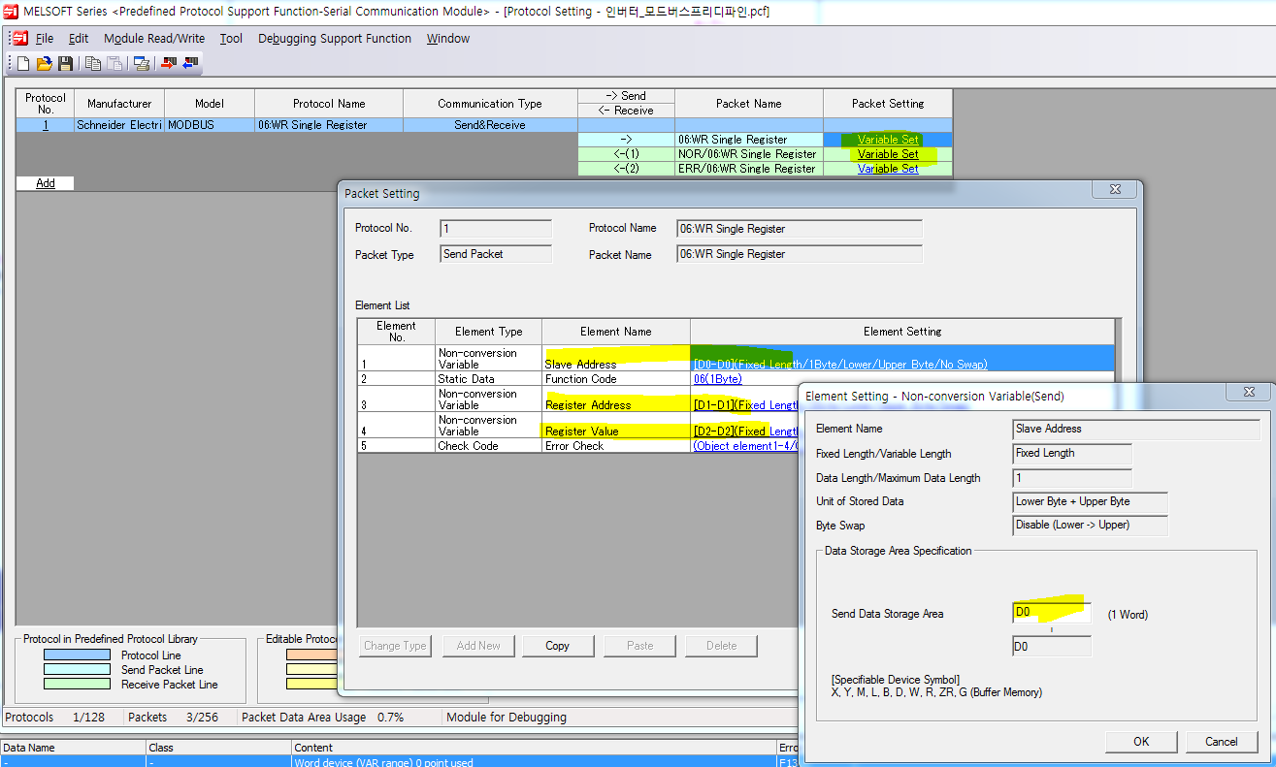The height and width of the screenshot is (767, 1276).
Task: Open the Function Code 06(1Byte) setting link
Action: (718, 379)
